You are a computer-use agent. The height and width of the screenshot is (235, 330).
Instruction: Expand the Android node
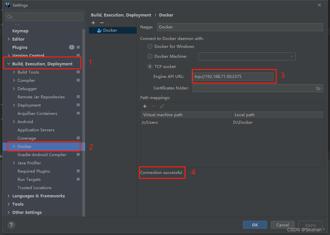(x=14, y=121)
